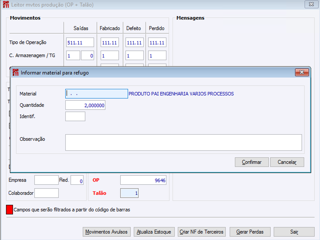Click the Identif. input field
The image size is (320, 240).
(x=75, y=116)
